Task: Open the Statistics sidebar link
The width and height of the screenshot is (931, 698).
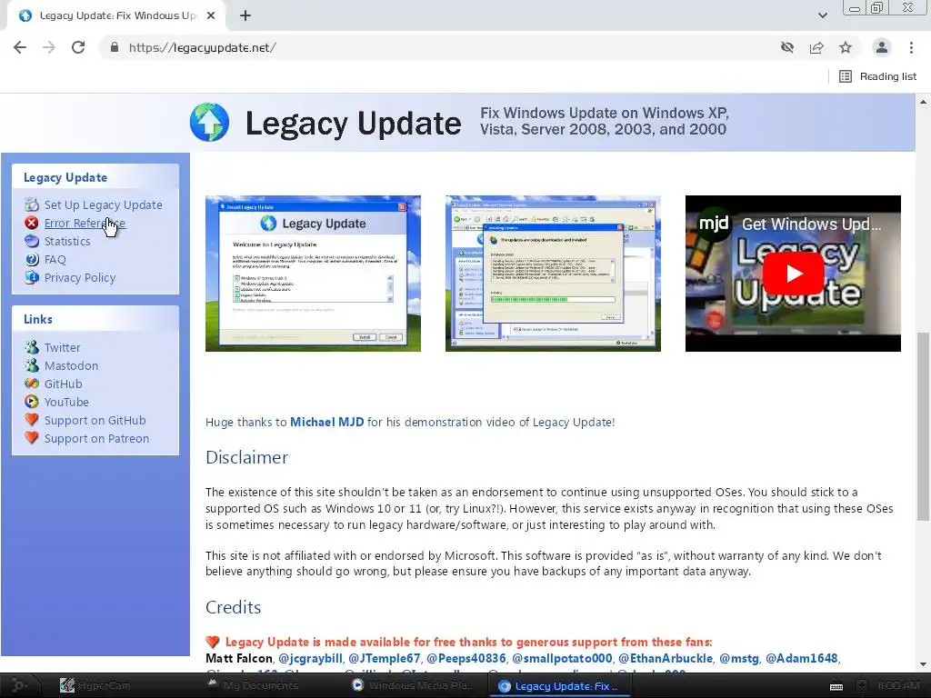Action: pos(67,242)
